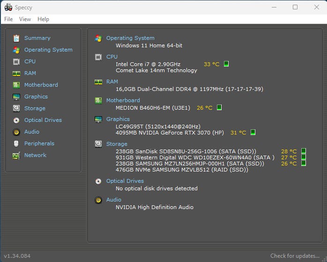Click the Optical Drives heading link
This screenshot has width=327, height=262.
point(125,181)
